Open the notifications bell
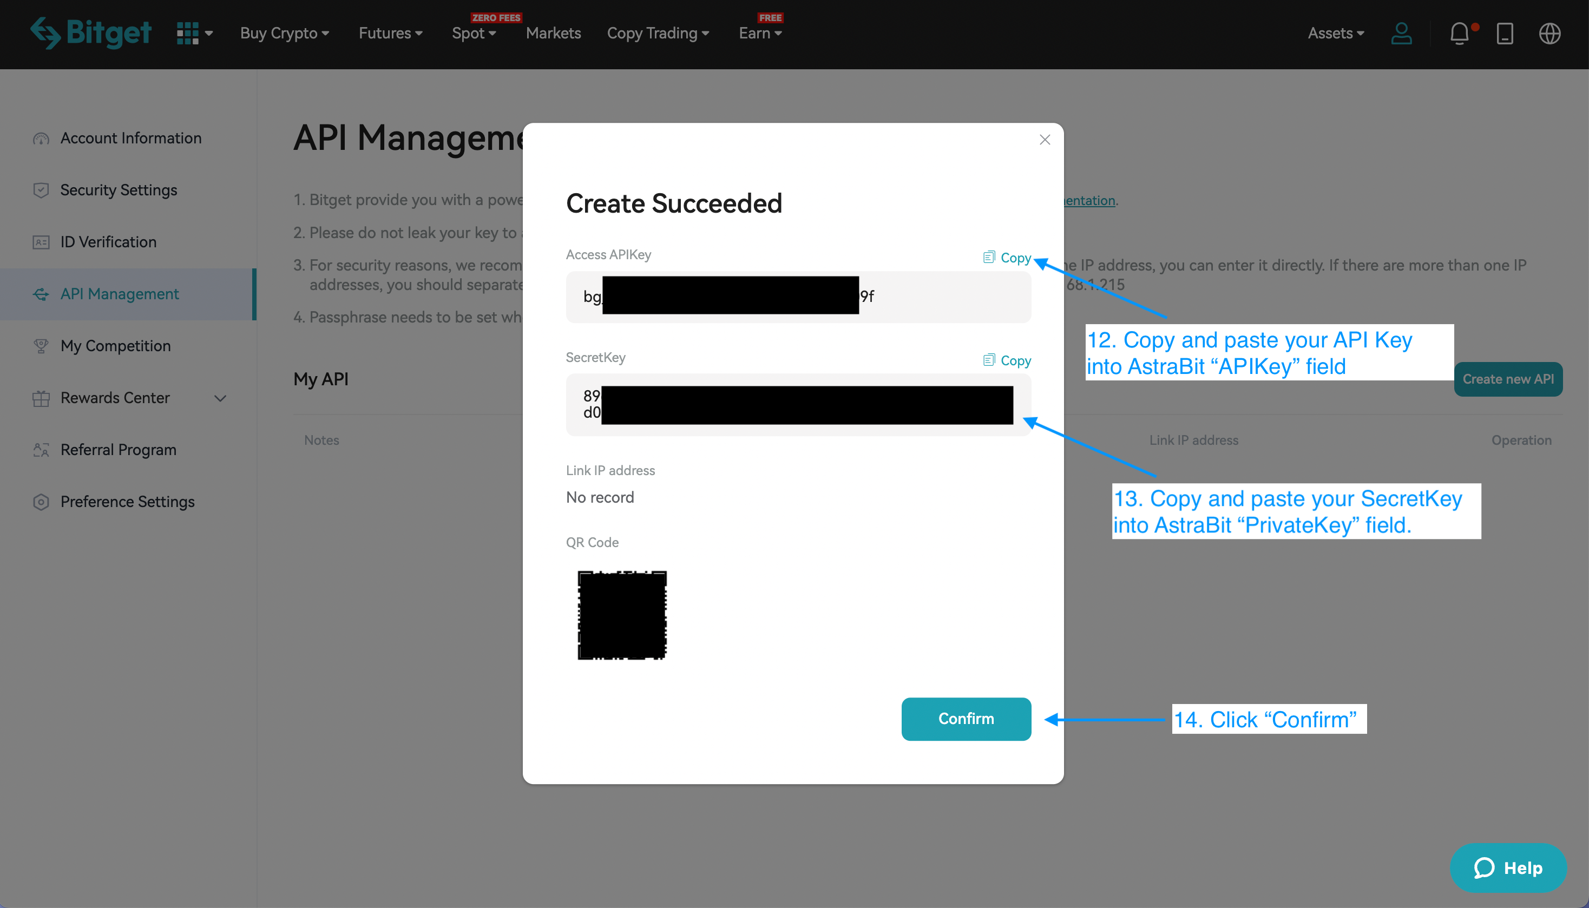The width and height of the screenshot is (1589, 908). [x=1459, y=33]
